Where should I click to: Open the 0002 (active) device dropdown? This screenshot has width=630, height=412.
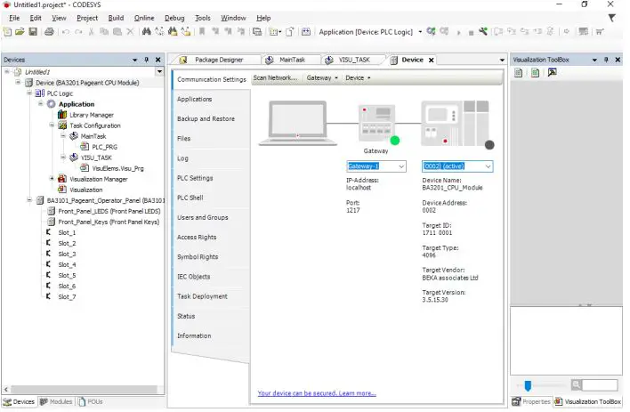[x=488, y=166]
